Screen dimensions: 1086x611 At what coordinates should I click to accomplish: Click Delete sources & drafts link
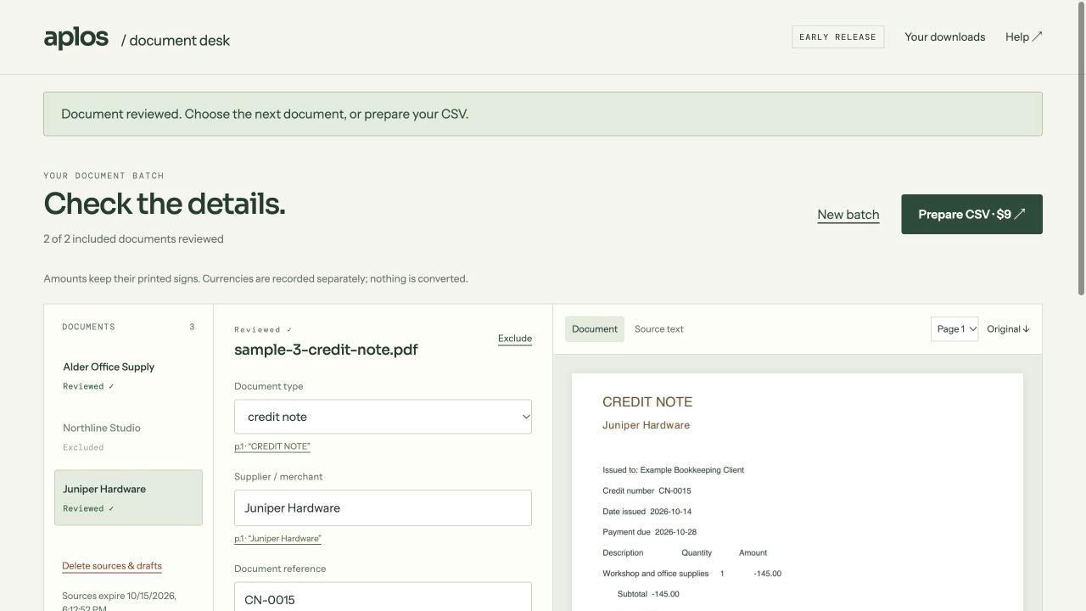112,566
